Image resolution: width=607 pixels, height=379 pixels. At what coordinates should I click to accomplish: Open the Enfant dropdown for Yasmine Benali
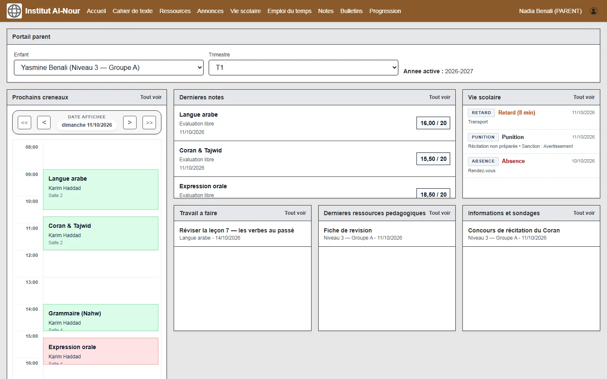pos(109,67)
